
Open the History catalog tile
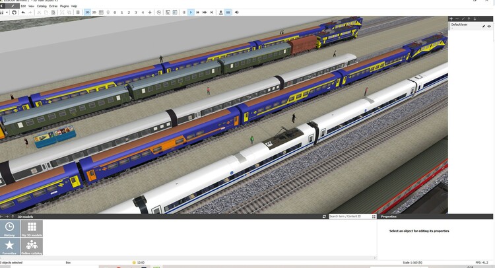pos(10,228)
